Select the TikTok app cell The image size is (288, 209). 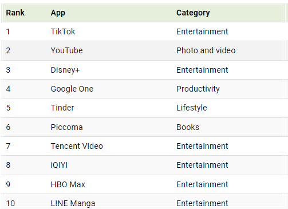point(63,31)
